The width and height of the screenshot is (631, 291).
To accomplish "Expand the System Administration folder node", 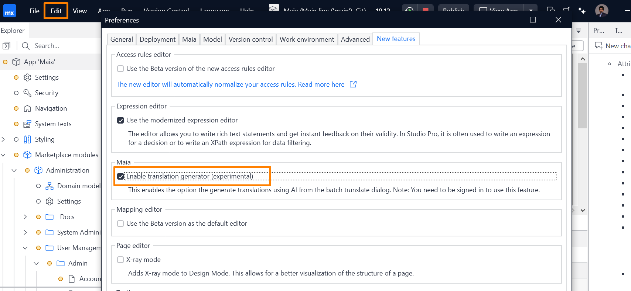I will click(x=25, y=232).
